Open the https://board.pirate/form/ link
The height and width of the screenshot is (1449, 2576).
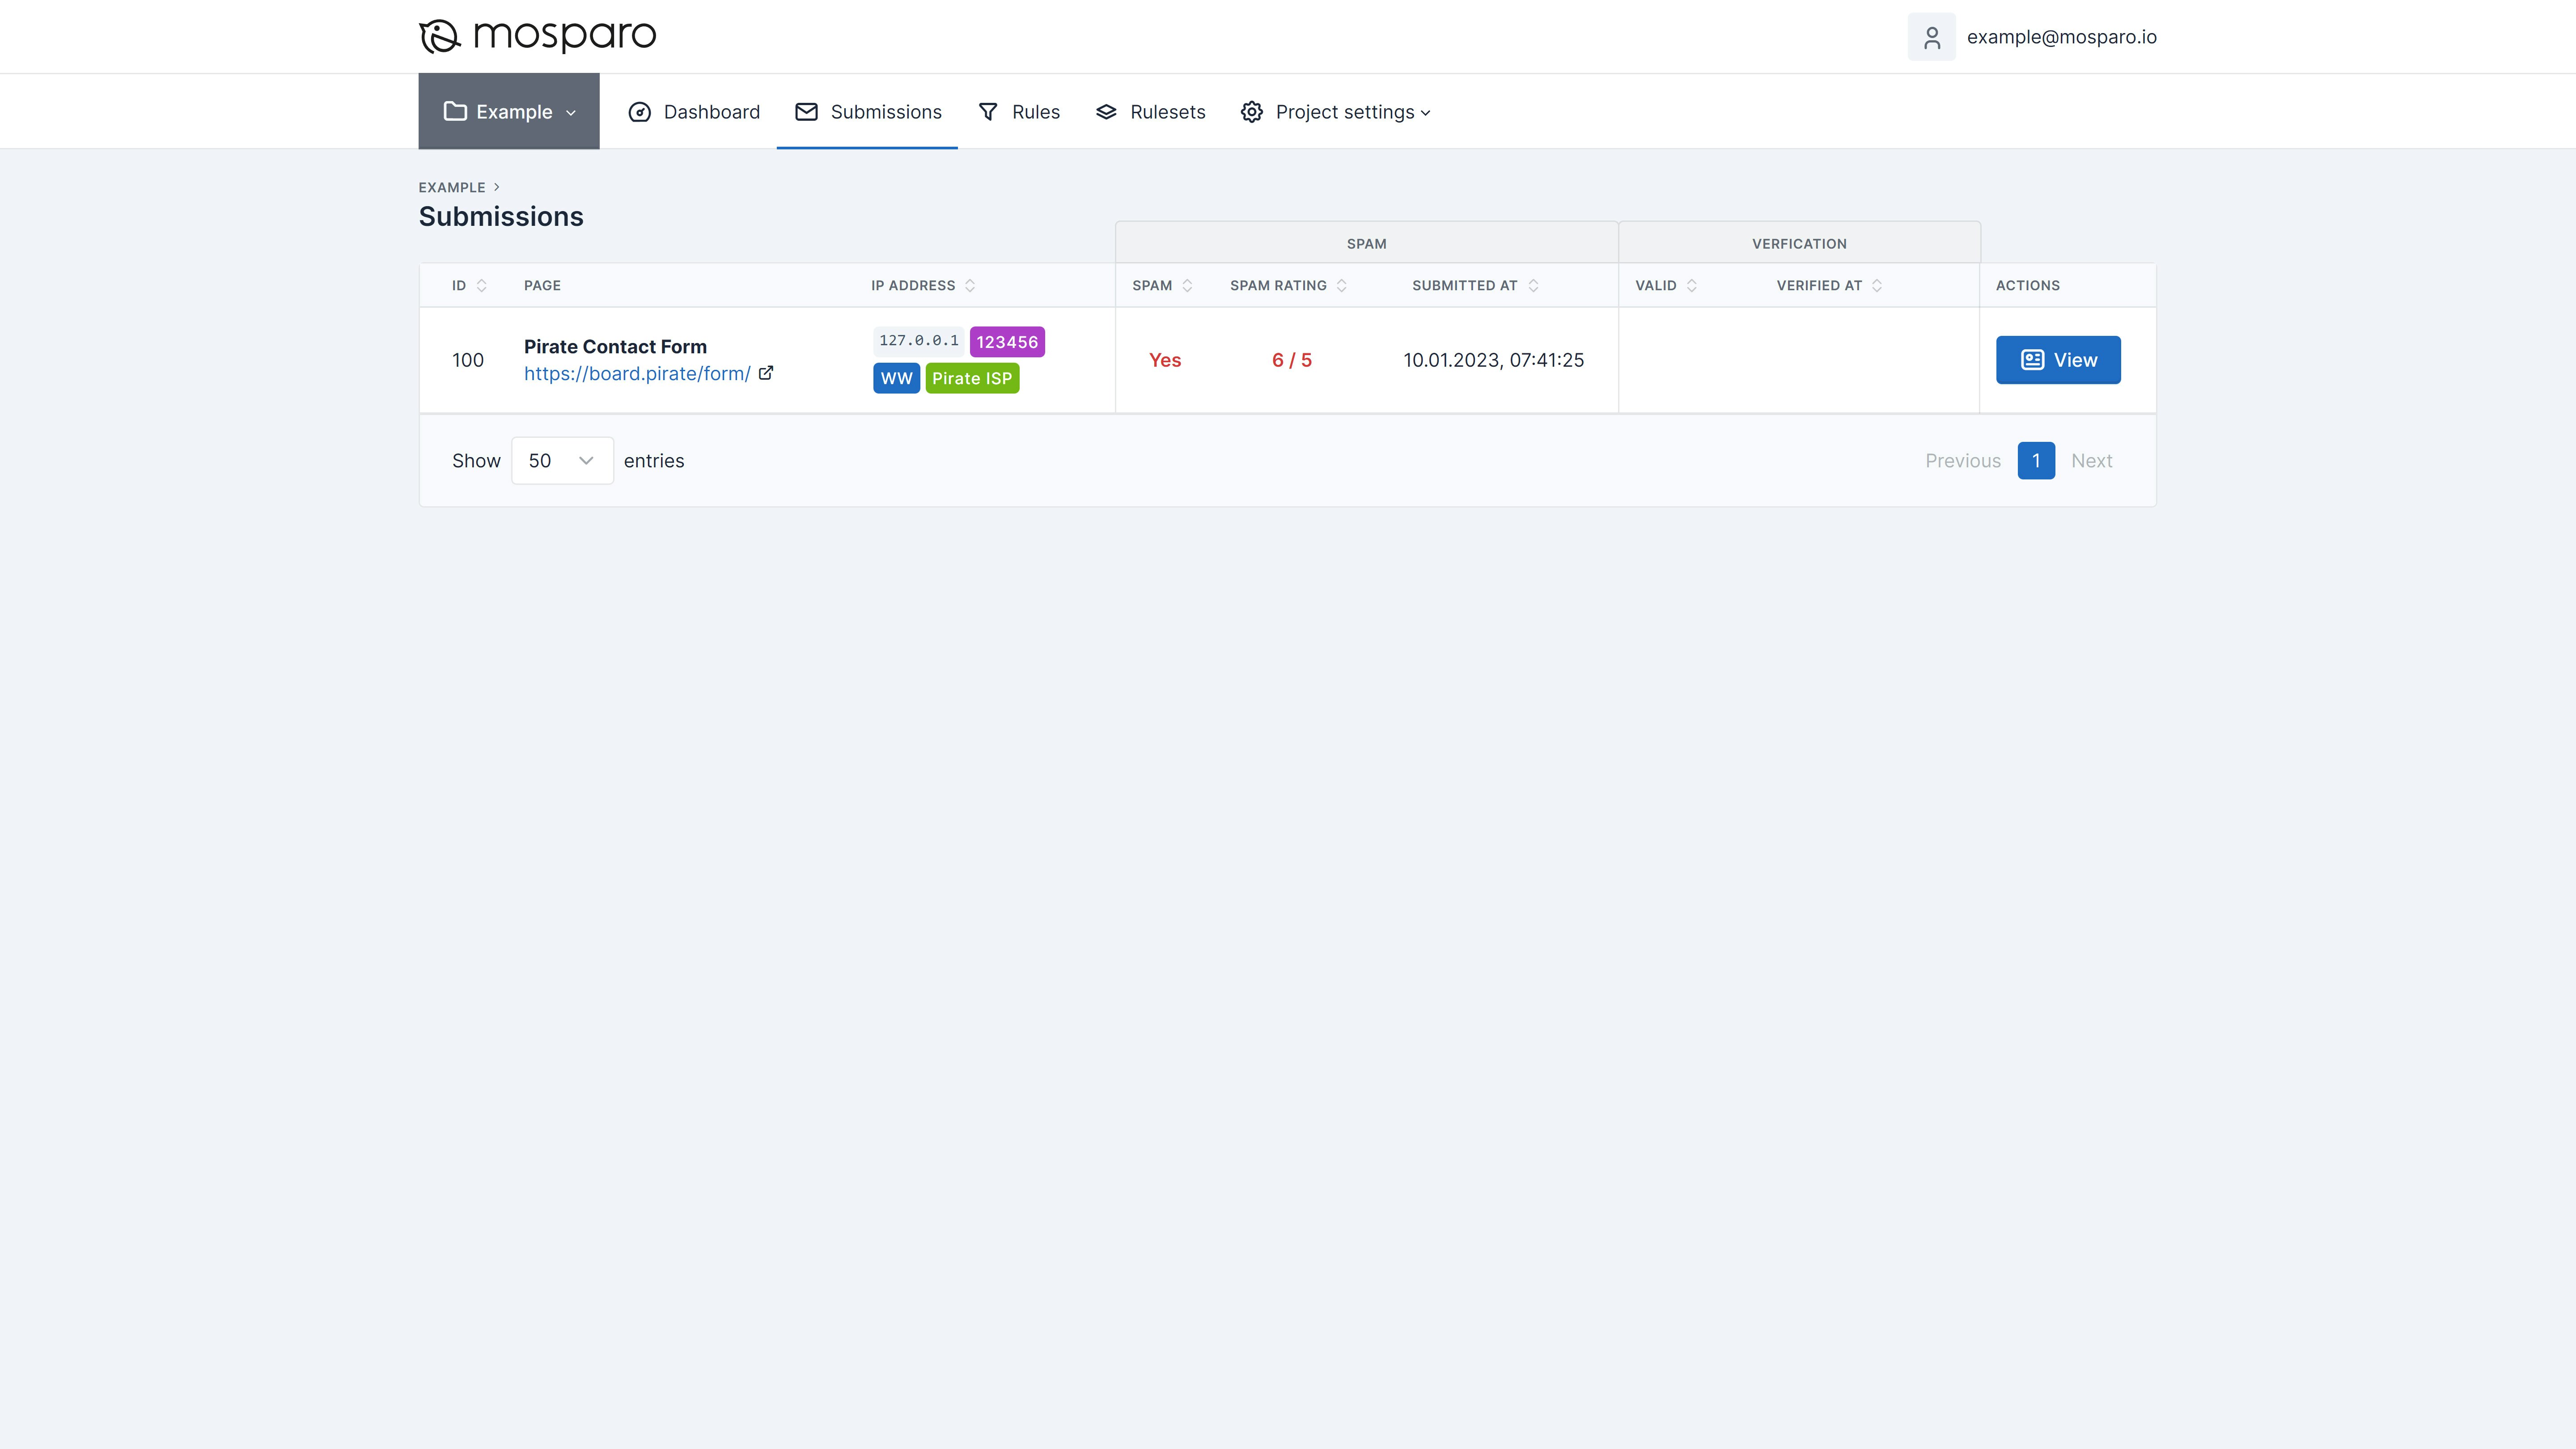point(637,374)
